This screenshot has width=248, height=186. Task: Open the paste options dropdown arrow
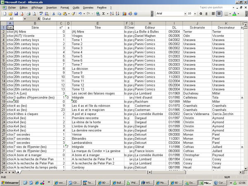69,14
